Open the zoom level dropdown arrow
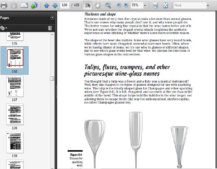The height and width of the screenshot is (169, 217). 145,5
